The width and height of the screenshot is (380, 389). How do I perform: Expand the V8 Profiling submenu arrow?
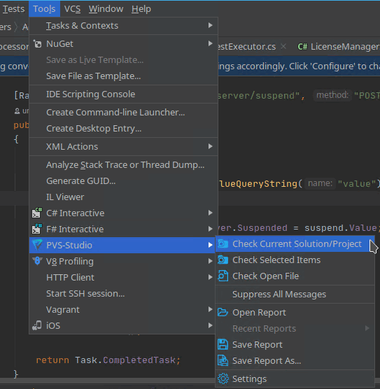[210, 261]
